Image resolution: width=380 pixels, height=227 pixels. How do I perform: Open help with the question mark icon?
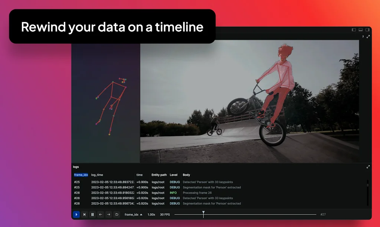[x=363, y=37]
